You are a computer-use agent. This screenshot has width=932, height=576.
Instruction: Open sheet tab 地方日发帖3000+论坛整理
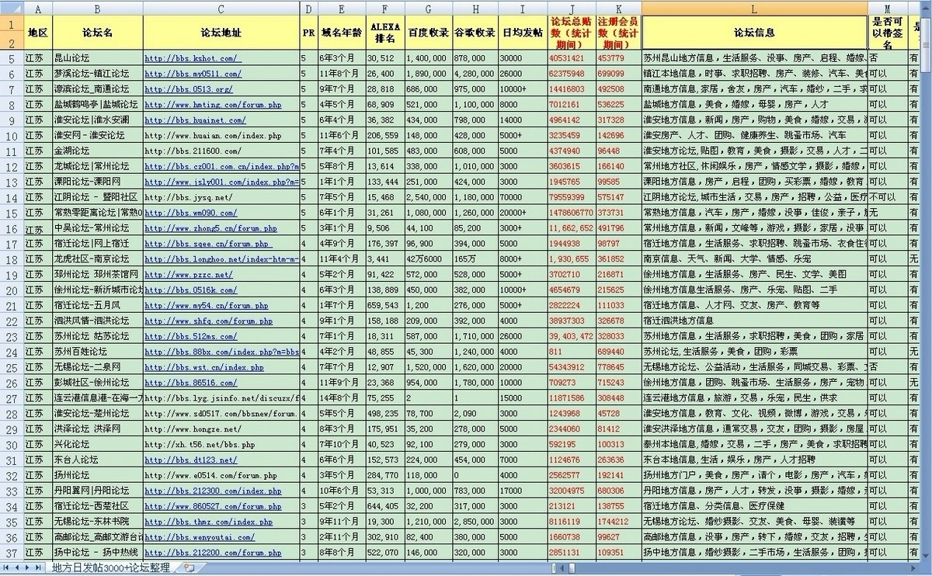click(110, 568)
